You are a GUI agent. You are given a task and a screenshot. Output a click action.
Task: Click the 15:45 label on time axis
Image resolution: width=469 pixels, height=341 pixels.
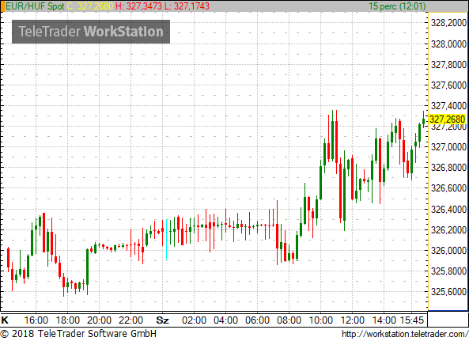click(412, 320)
